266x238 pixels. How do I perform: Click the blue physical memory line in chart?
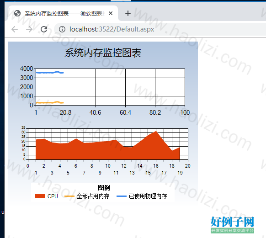tap(50, 73)
